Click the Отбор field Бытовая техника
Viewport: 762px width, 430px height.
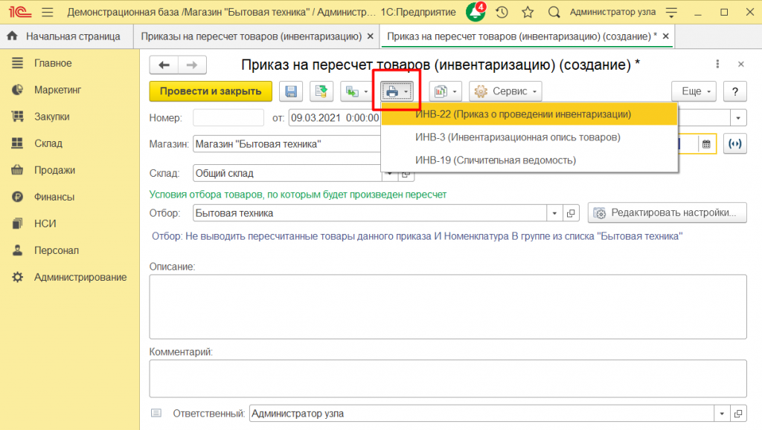370,213
